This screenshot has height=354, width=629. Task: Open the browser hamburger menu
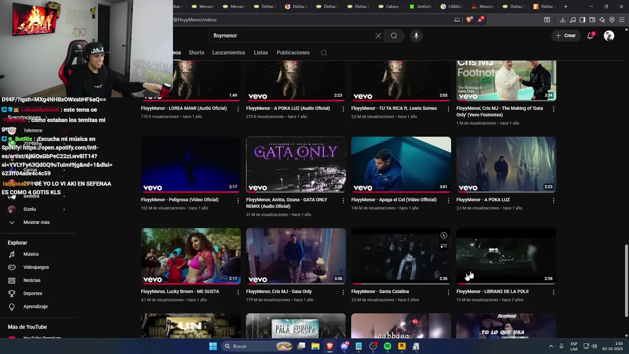click(x=622, y=20)
